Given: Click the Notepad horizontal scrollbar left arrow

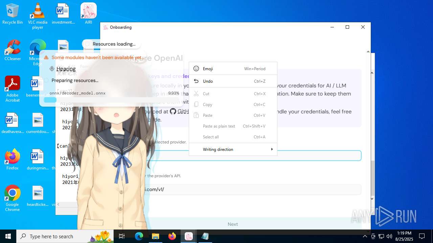Looking at the screenshot, I should [x=58, y=204].
